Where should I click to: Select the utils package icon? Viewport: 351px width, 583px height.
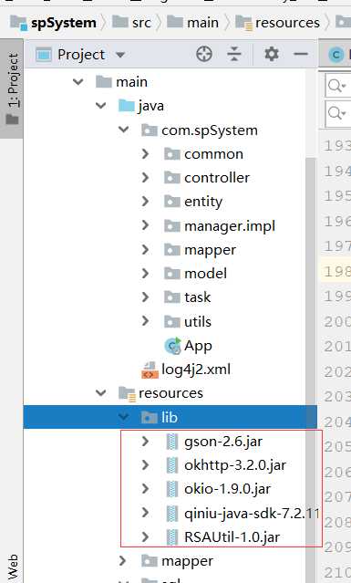(x=172, y=321)
